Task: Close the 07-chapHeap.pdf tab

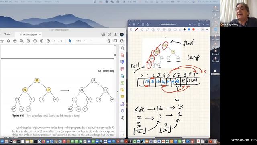Action: tap(40, 35)
